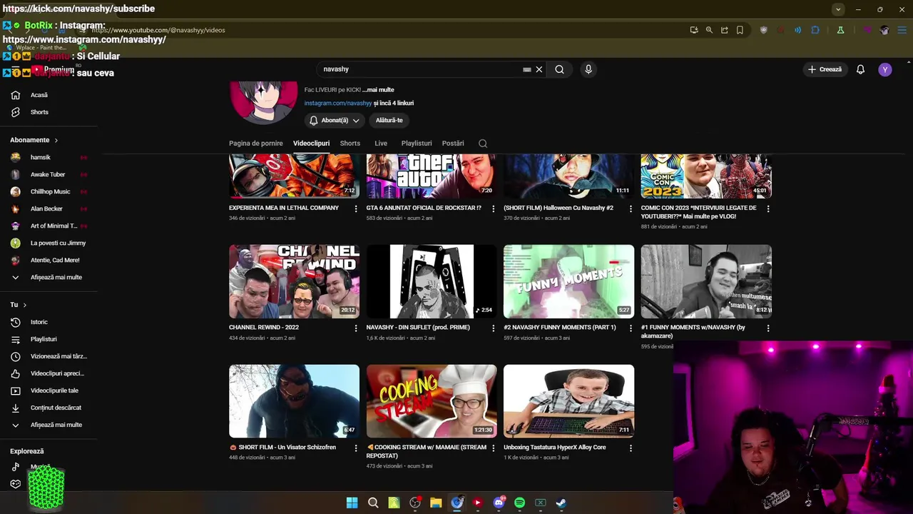Open the 'Tu' section chevron

click(24, 305)
